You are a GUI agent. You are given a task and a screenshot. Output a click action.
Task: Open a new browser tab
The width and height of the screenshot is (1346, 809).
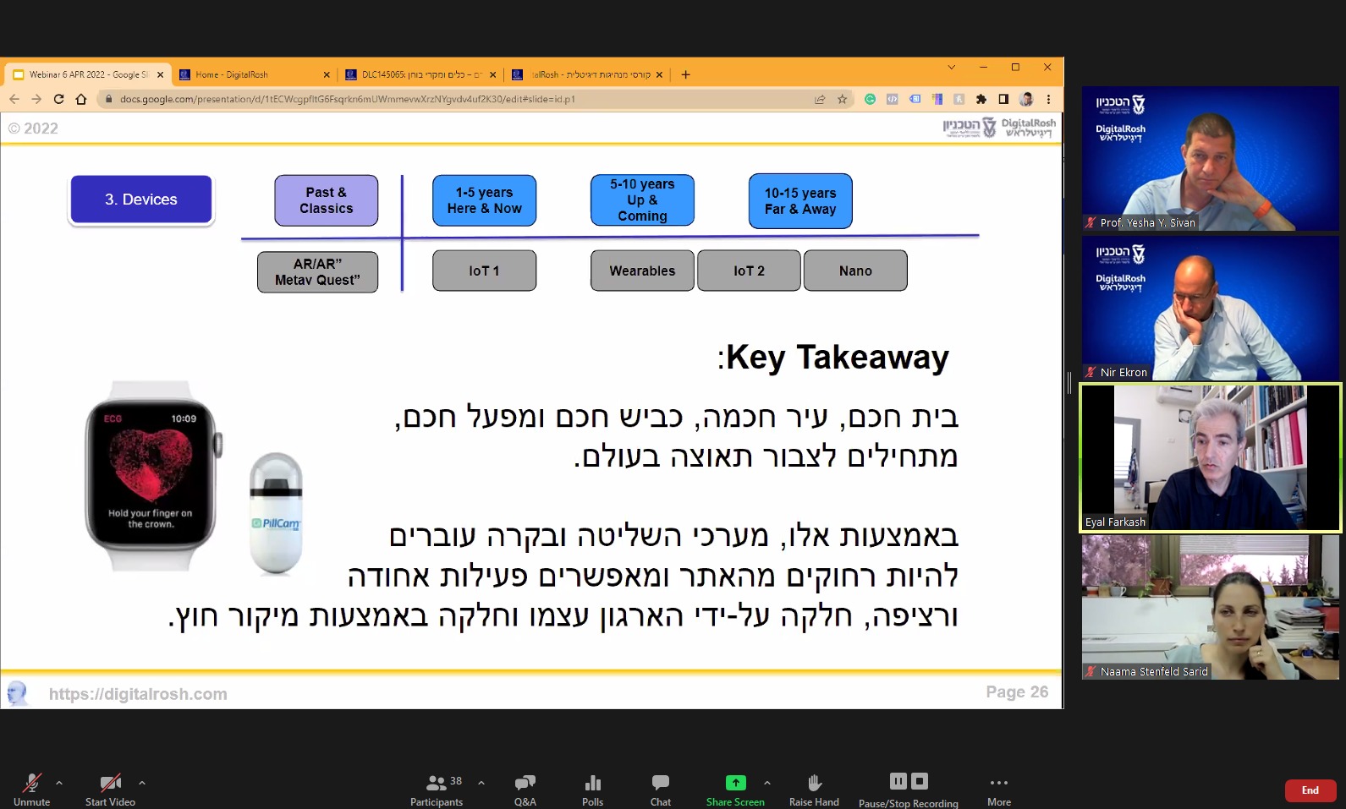pyautogui.click(x=686, y=74)
